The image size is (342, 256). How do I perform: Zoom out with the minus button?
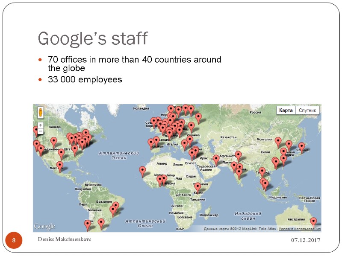[x=40, y=131]
